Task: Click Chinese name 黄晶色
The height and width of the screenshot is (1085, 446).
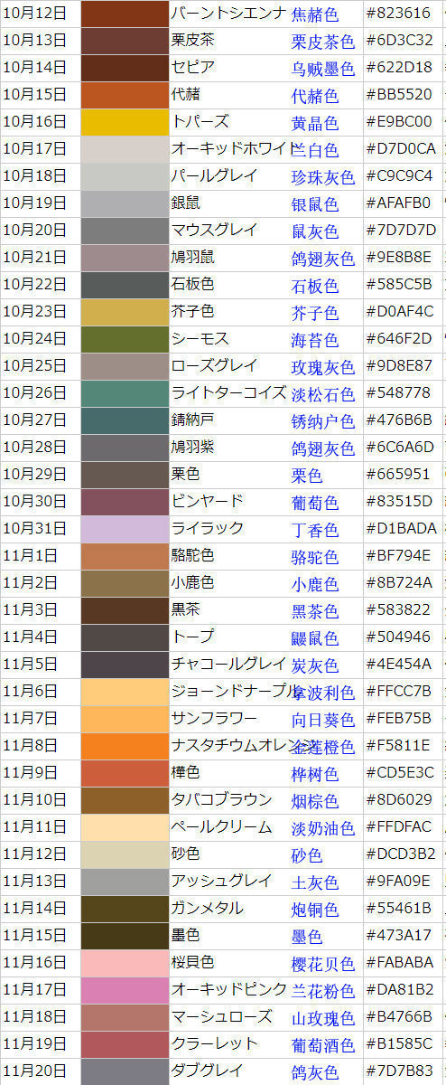Action: [315, 123]
